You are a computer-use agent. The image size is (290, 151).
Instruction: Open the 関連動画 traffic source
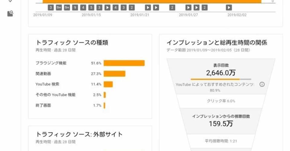click(43, 74)
